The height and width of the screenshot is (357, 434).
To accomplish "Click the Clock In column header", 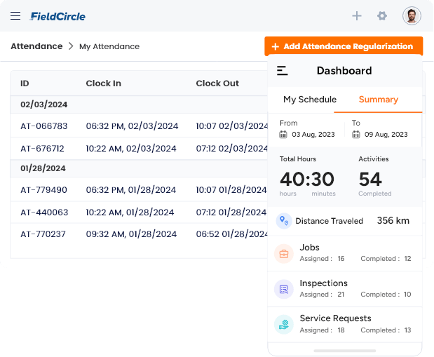I will tap(104, 83).
